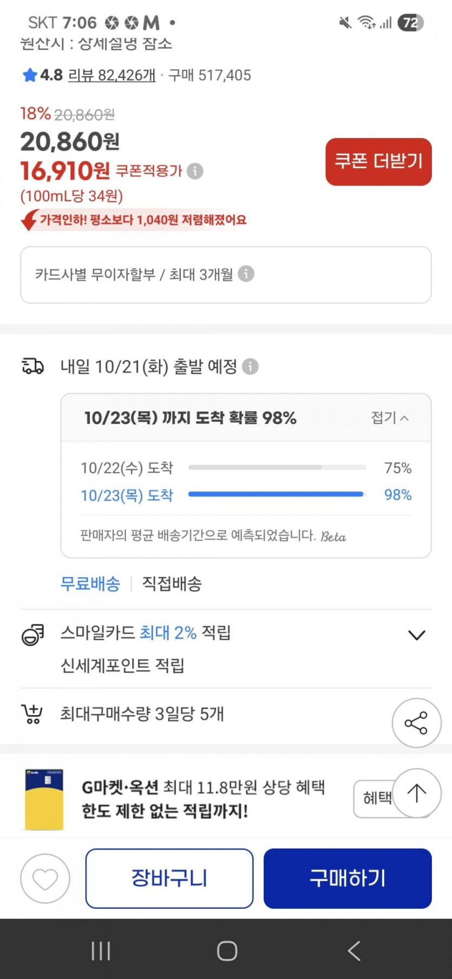Tap the delivery truck icon
452x979 pixels.
click(32, 366)
